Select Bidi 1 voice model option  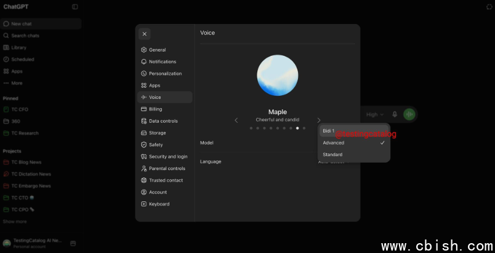tap(354, 131)
